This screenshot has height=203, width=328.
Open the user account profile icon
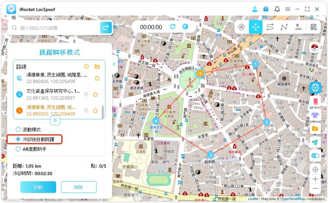pos(254,9)
